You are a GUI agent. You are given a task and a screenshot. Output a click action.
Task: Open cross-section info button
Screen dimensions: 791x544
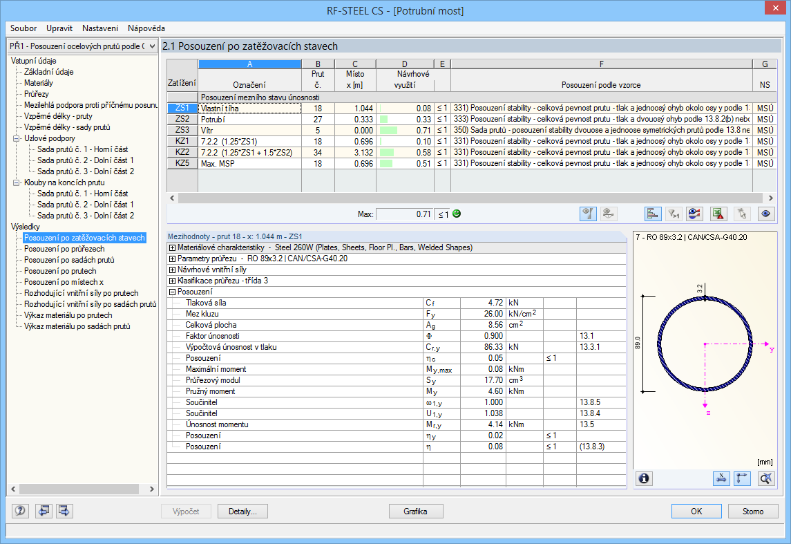point(644,478)
